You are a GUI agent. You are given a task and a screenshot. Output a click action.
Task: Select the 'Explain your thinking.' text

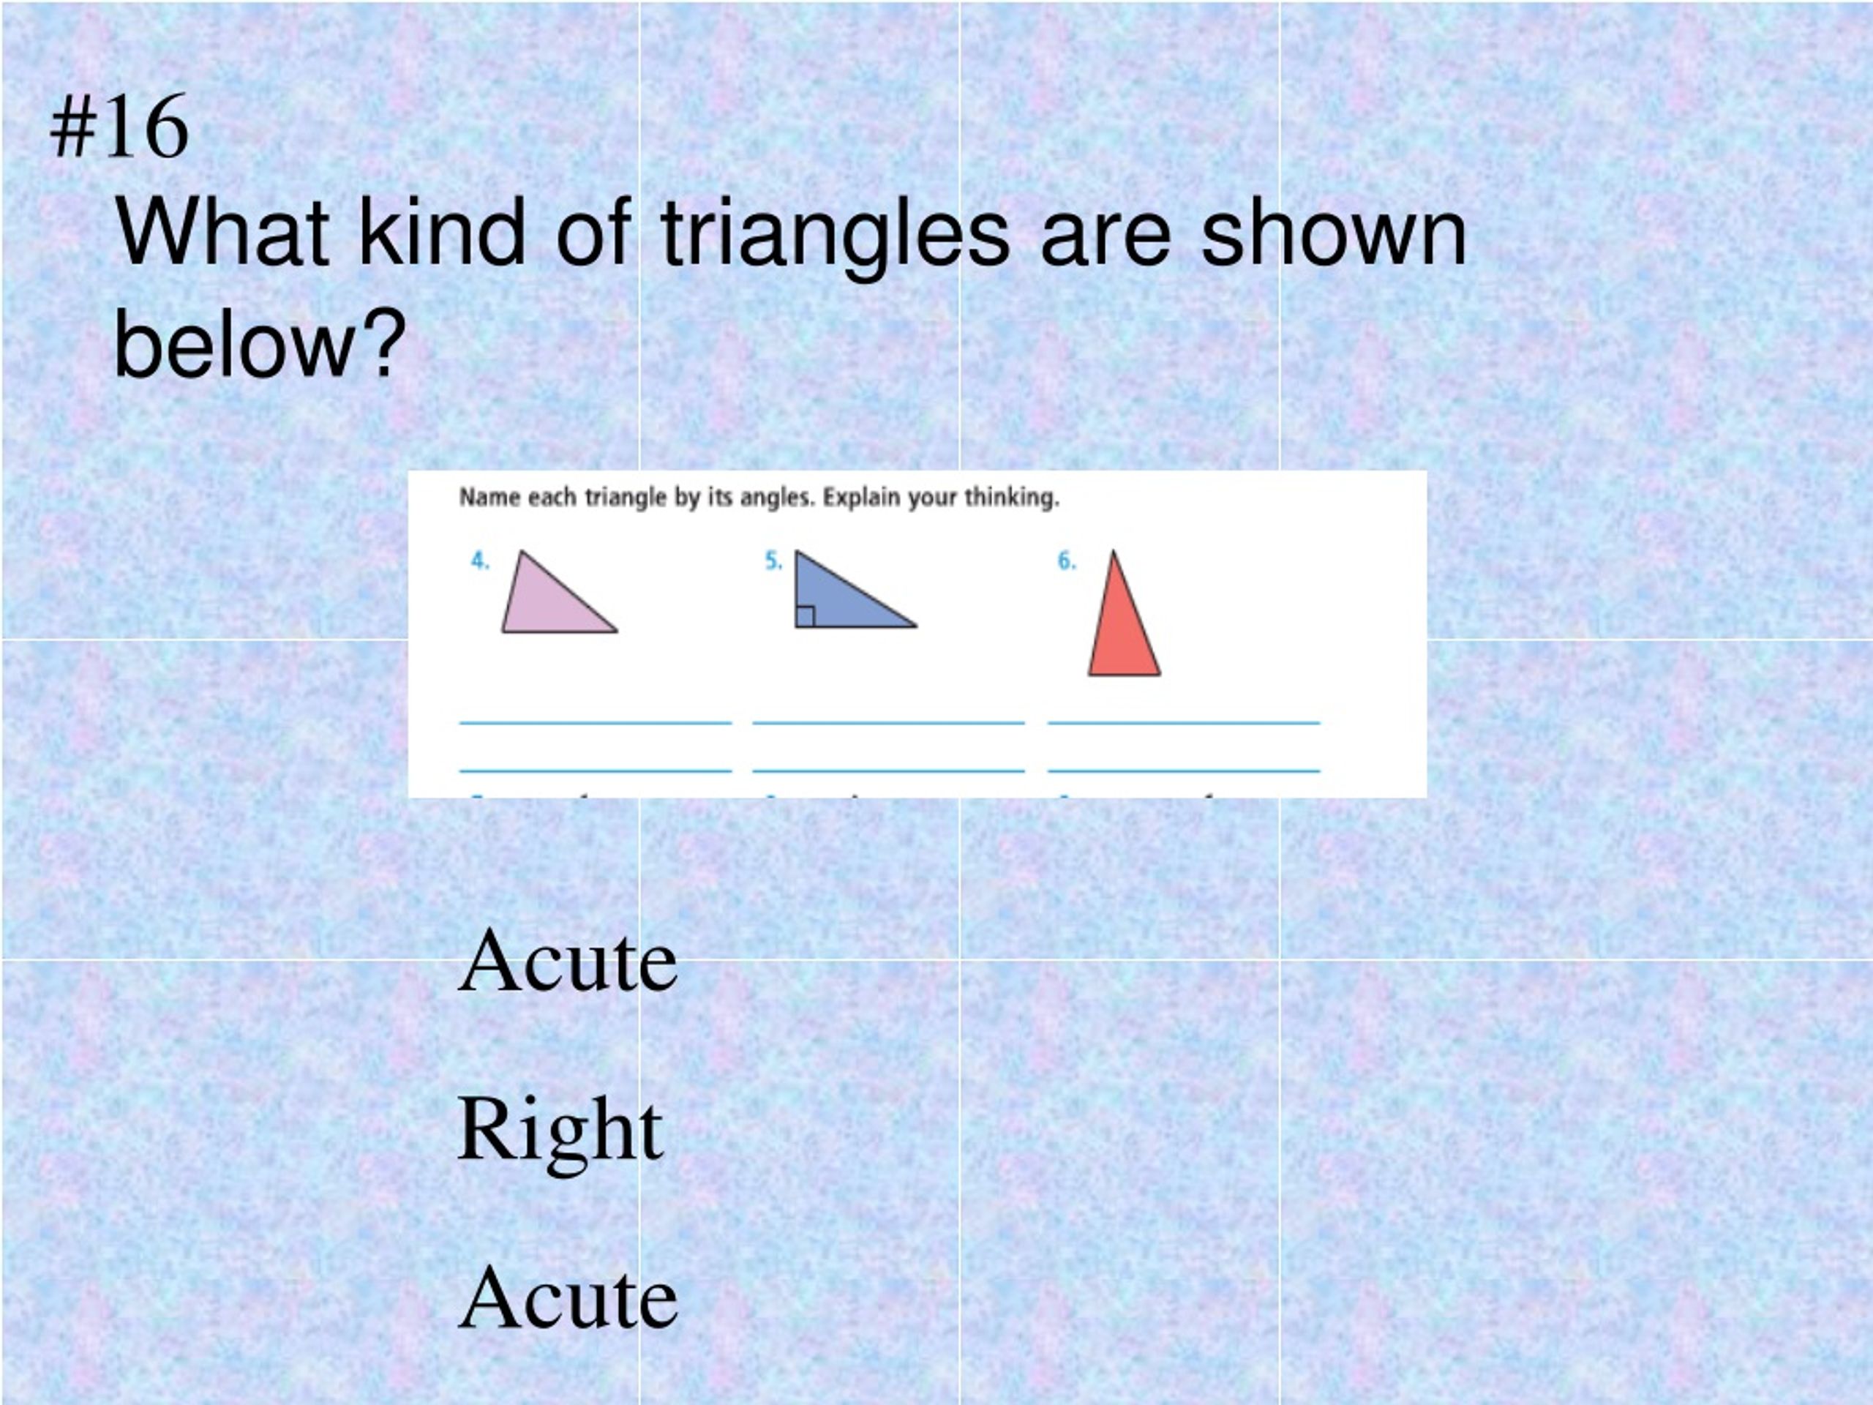[x=941, y=497]
